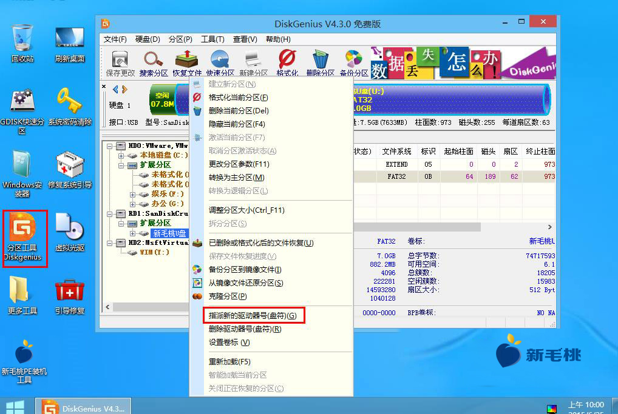Choose 已删除或格式化后的文件恢复(U) entry
This screenshot has width=618, height=414.
pyautogui.click(x=271, y=243)
